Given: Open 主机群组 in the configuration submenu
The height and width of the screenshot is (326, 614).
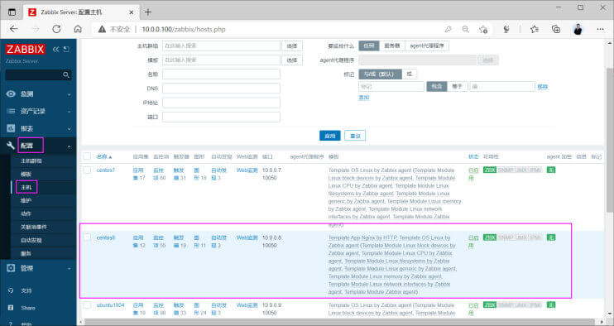Looking at the screenshot, I should pos(31,161).
